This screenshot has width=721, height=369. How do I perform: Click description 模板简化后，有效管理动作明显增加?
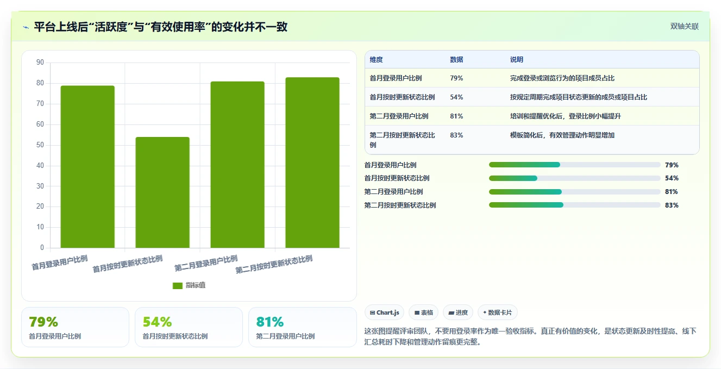(x=562, y=135)
